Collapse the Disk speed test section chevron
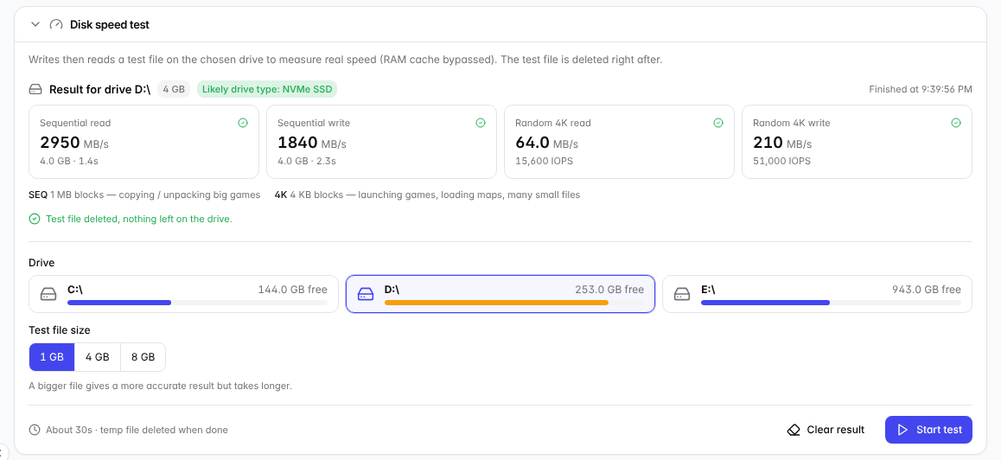 coord(35,25)
